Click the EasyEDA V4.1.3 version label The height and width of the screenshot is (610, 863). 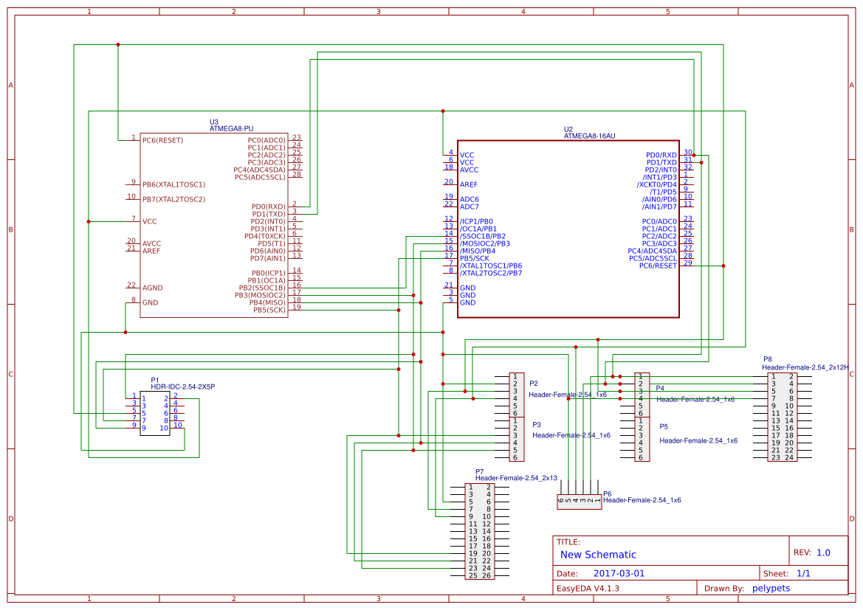(x=589, y=588)
